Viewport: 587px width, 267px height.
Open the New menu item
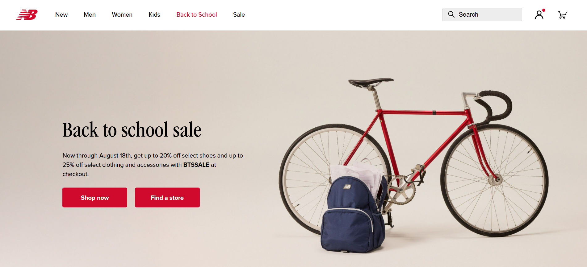pos(61,14)
